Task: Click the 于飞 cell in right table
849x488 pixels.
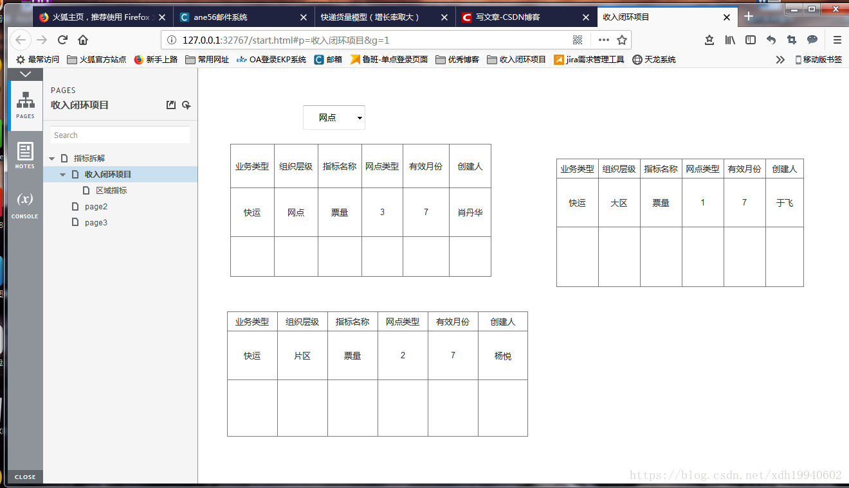Action: coord(785,203)
